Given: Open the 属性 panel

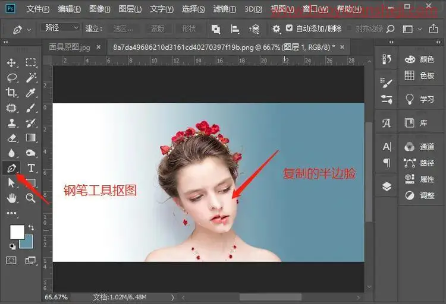Looking at the screenshot, I should pos(419,179).
